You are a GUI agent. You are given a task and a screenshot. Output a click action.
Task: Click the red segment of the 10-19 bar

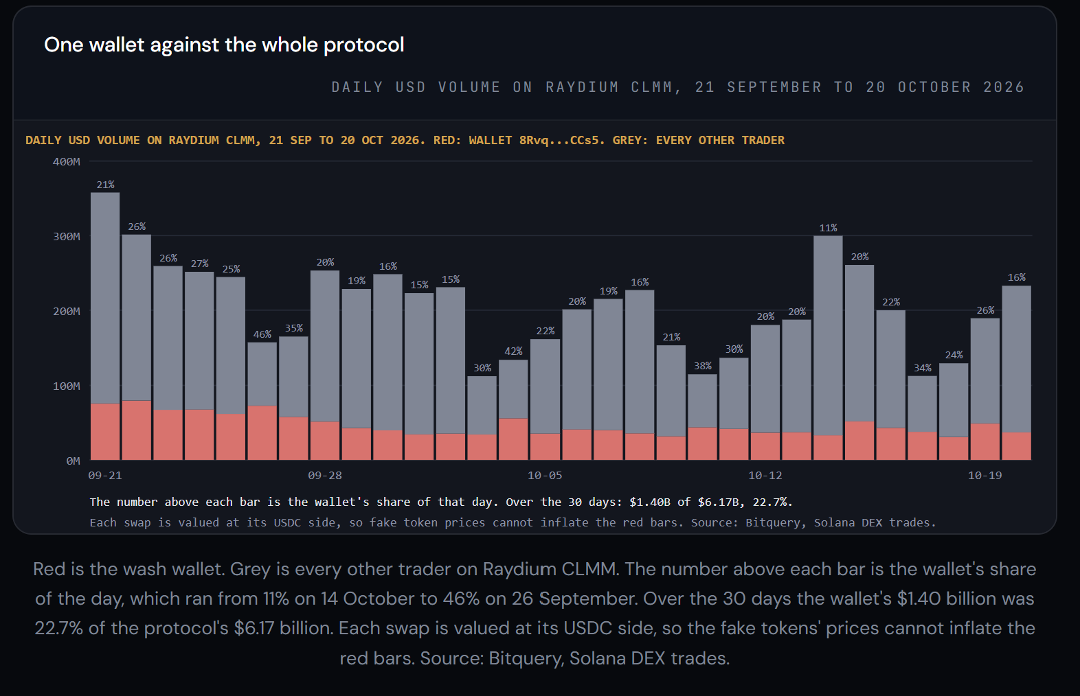(x=985, y=442)
